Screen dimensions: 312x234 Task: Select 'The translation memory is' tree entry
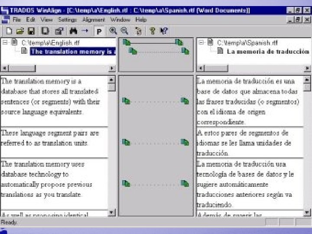pyautogui.click(x=73, y=51)
